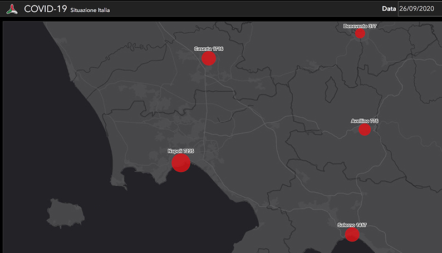Select the Caserta red map marker
442x253 pixels.
pos(209,58)
